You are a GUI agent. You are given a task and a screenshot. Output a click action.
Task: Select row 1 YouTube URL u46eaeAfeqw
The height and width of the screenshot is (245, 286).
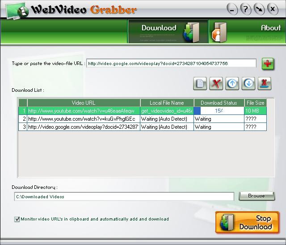click(x=84, y=111)
